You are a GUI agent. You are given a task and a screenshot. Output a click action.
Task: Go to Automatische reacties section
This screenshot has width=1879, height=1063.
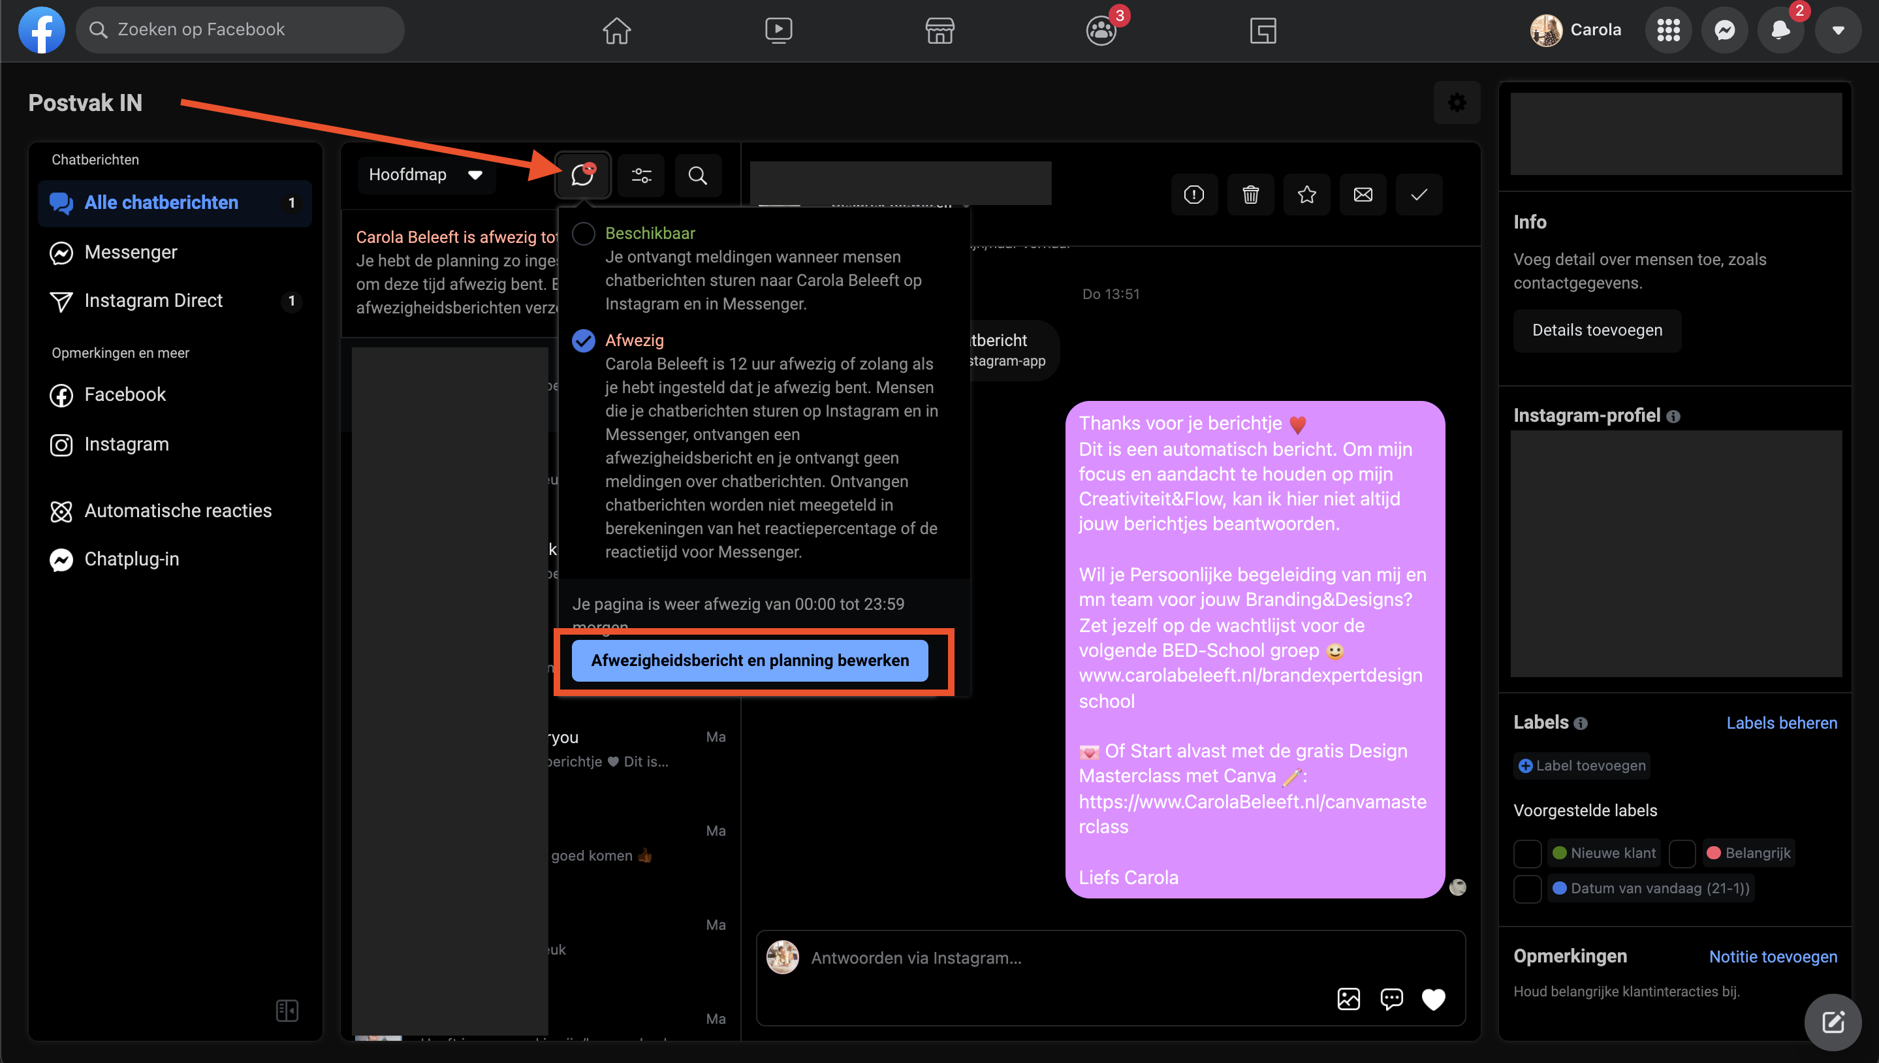point(178,511)
